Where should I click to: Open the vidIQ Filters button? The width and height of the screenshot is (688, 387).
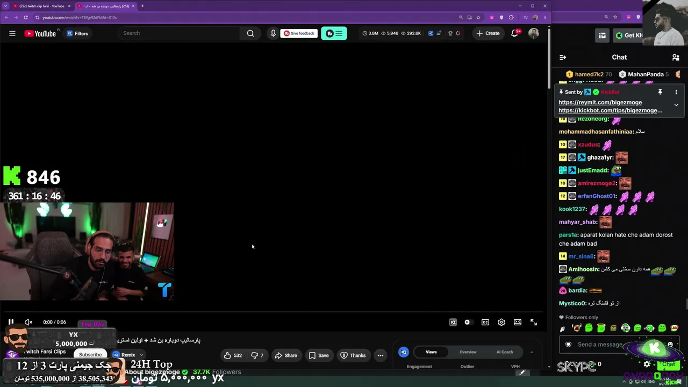(77, 33)
